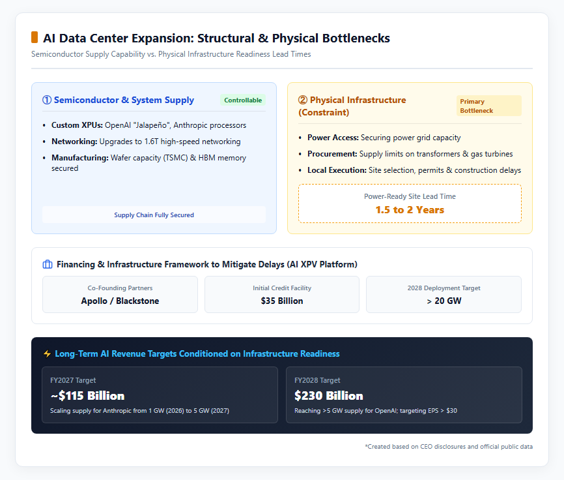Click the "Custom XPUs" bullet line
The image size is (564, 480).
(149, 125)
